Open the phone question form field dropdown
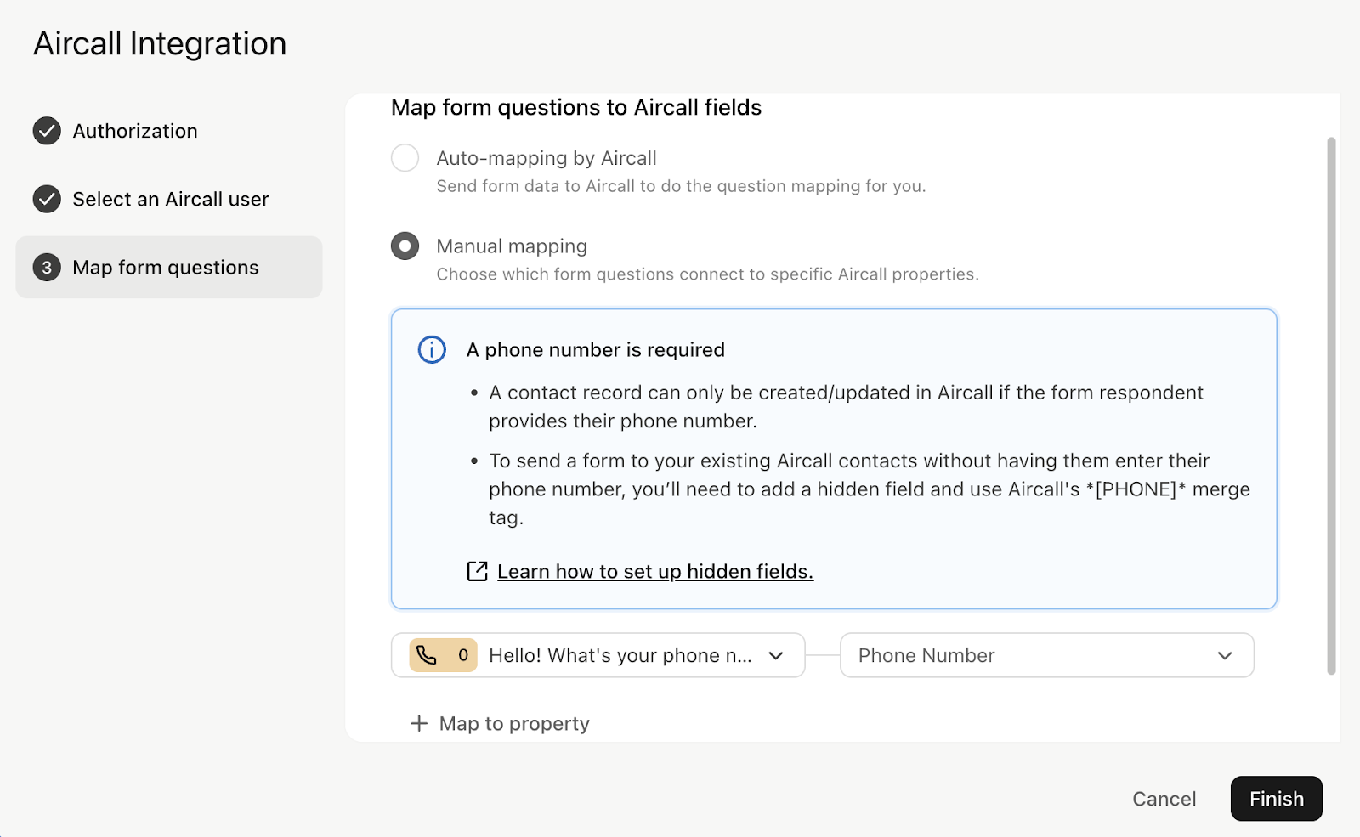 point(598,655)
